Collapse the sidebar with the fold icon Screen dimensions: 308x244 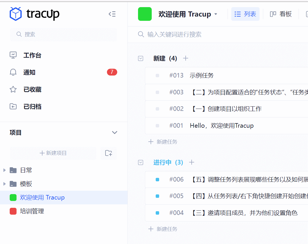coord(112,14)
